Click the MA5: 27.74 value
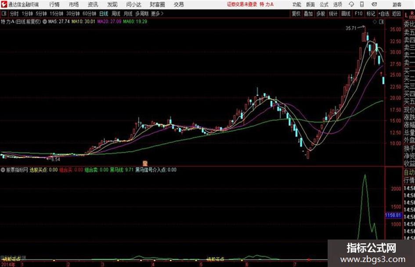The width and height of the screenshot is (415, 267). pos(59,21)
